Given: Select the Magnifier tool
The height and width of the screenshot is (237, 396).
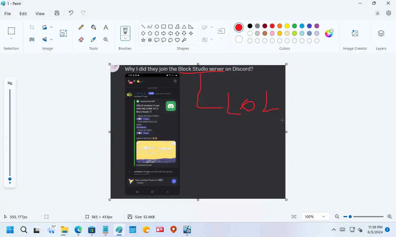Looking at the screenshot, I should pos(106,39).
